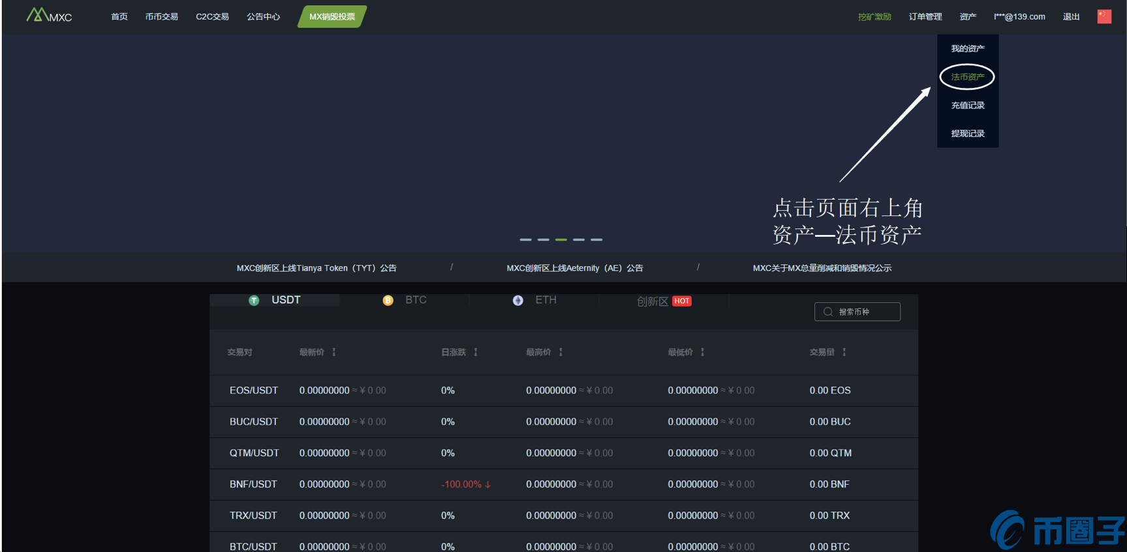The height and width of the screenshot is (552, 1127).
Task: Select the third green carousel indicator
Action: click(561, 239)
